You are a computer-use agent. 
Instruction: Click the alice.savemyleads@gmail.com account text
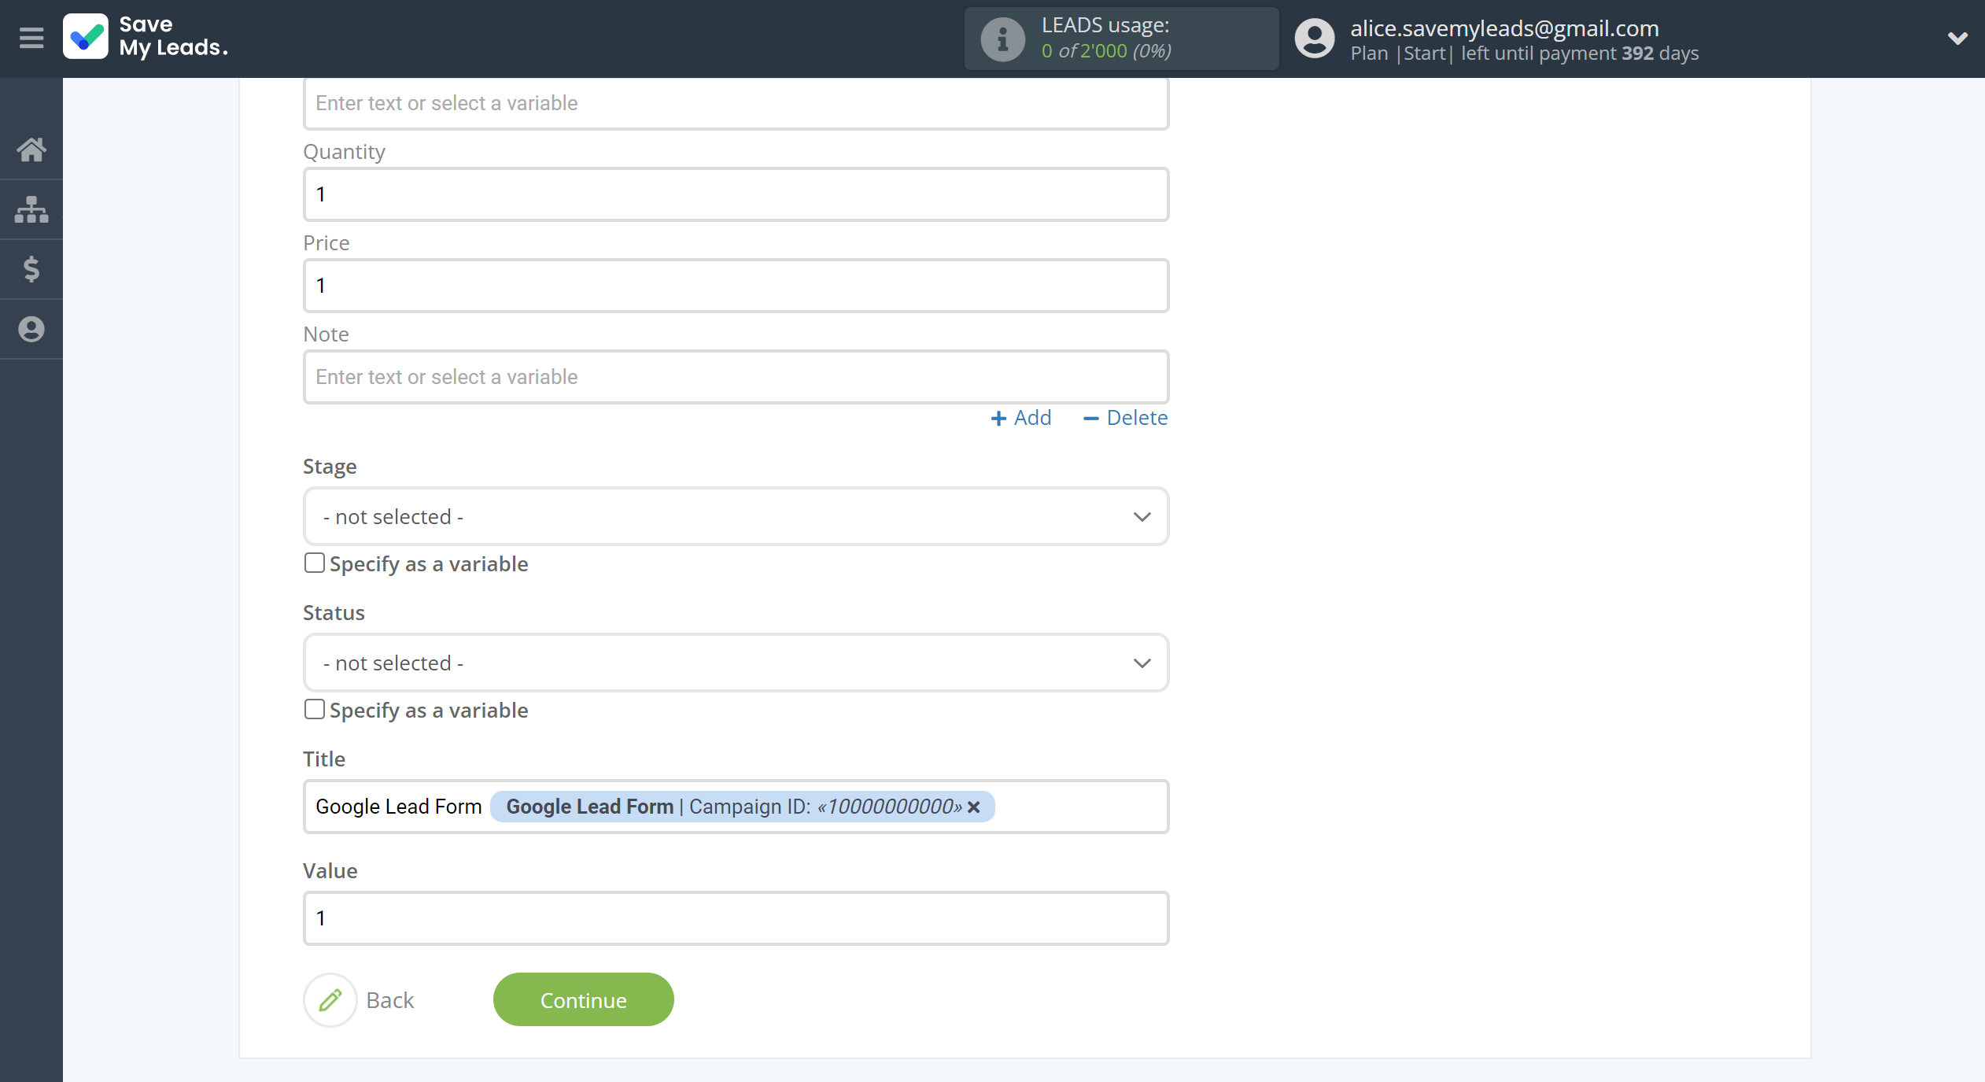(x=1504, y=28)
